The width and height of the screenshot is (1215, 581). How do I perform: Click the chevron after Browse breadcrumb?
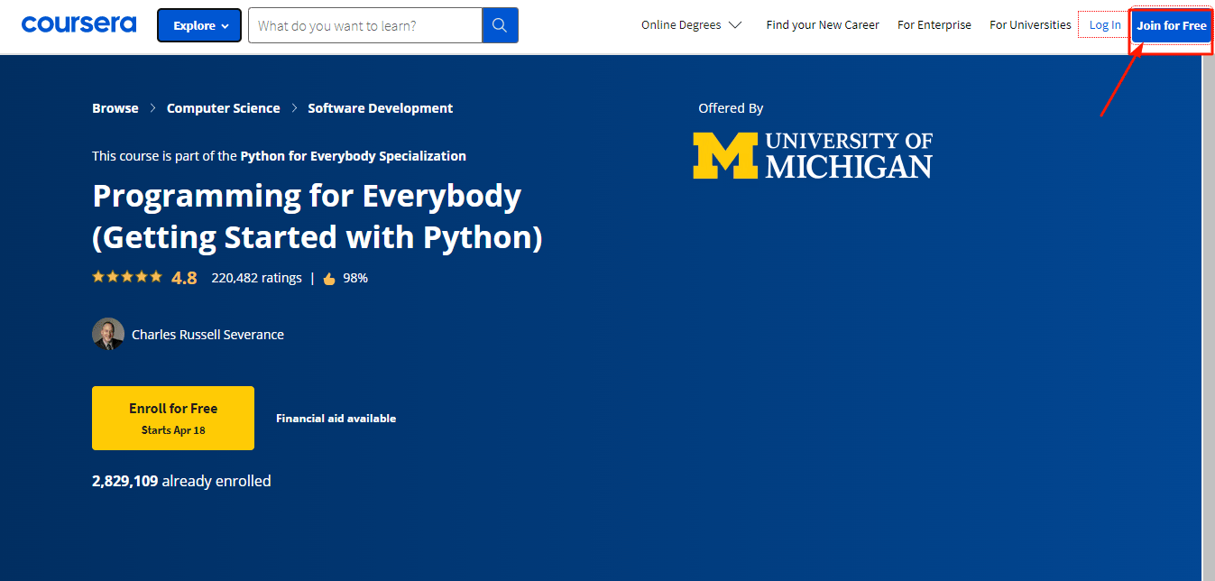(x=153, y=108)
